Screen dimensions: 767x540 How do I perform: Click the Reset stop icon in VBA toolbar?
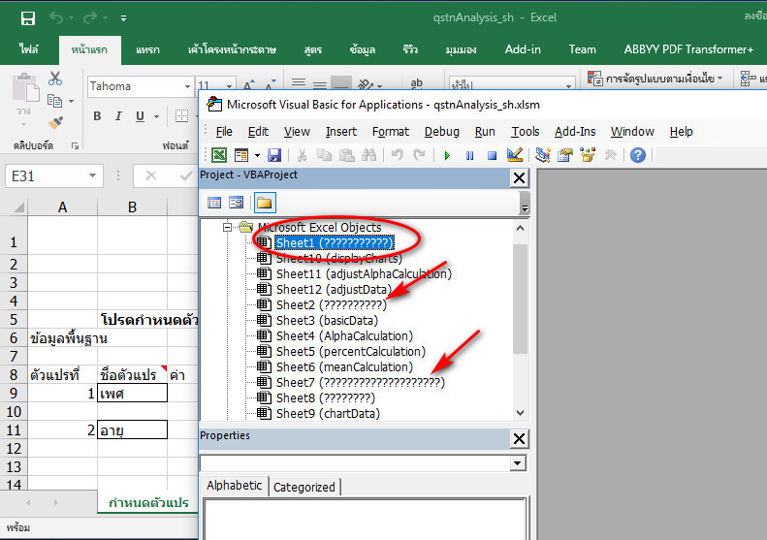coord(492,155)
